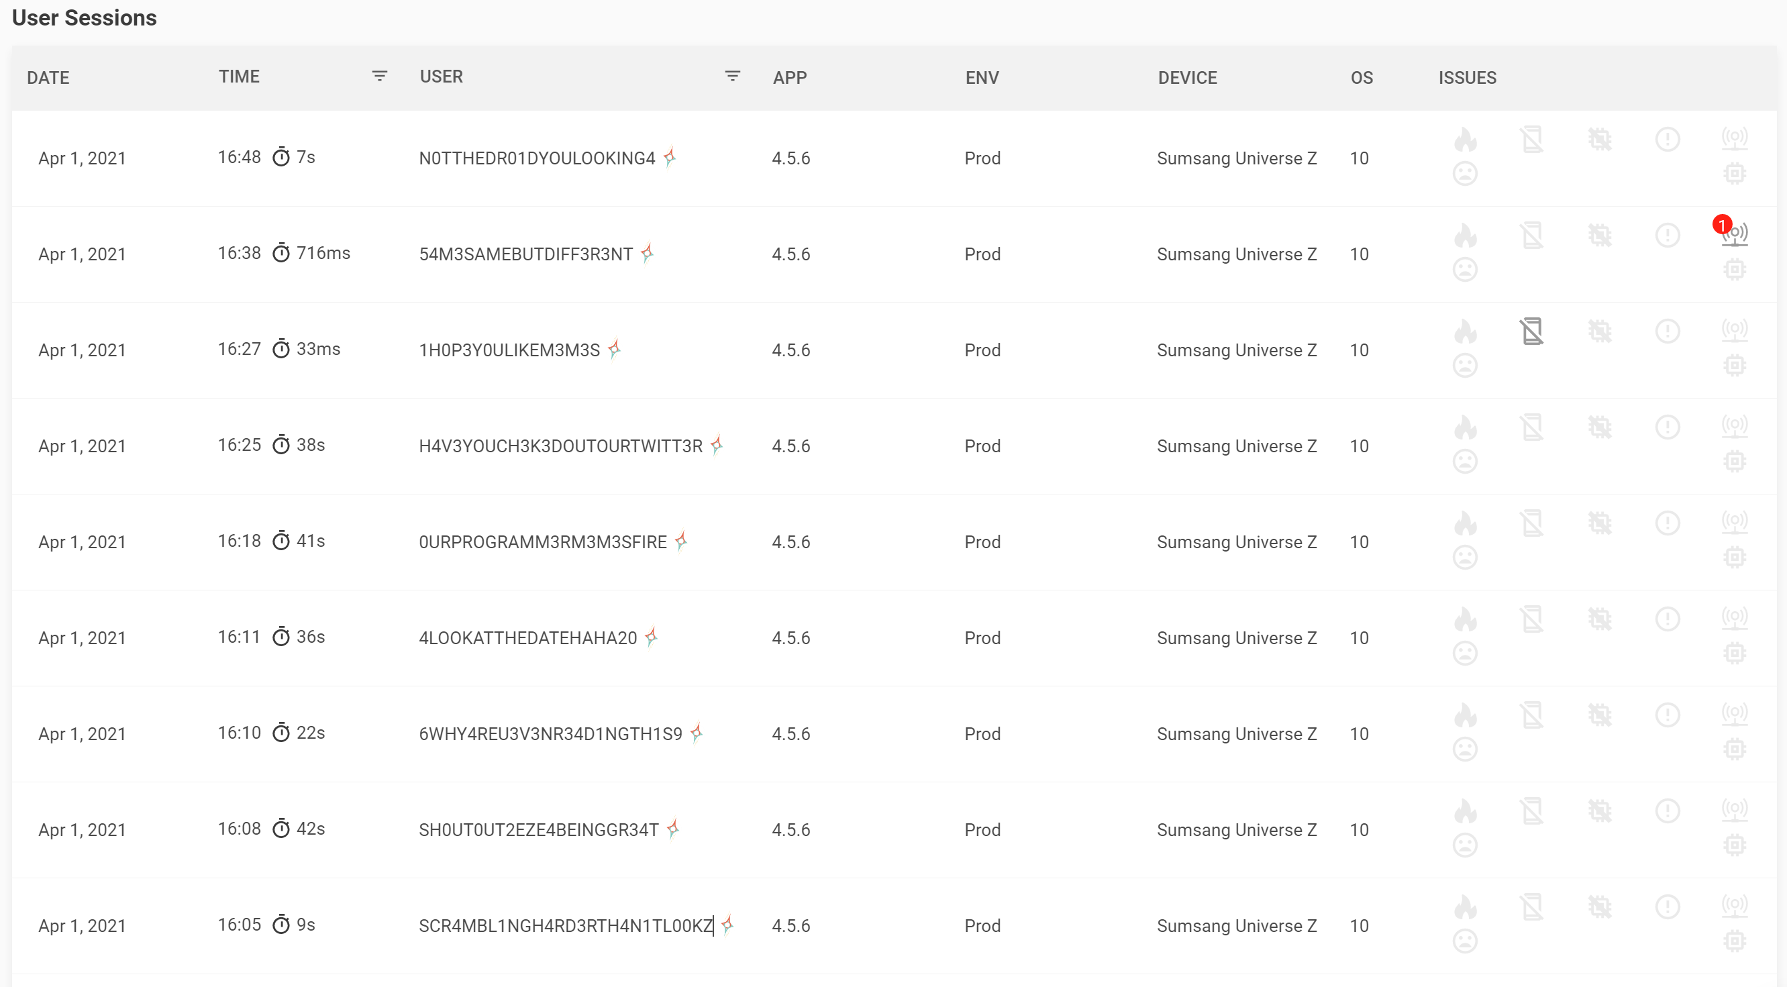The width and height of the screenshot is (1787, 987).
Task: Click the antenna network icon in N0TTHEDR01DYOULOOKING4 row
Action: coord(1734,139)
